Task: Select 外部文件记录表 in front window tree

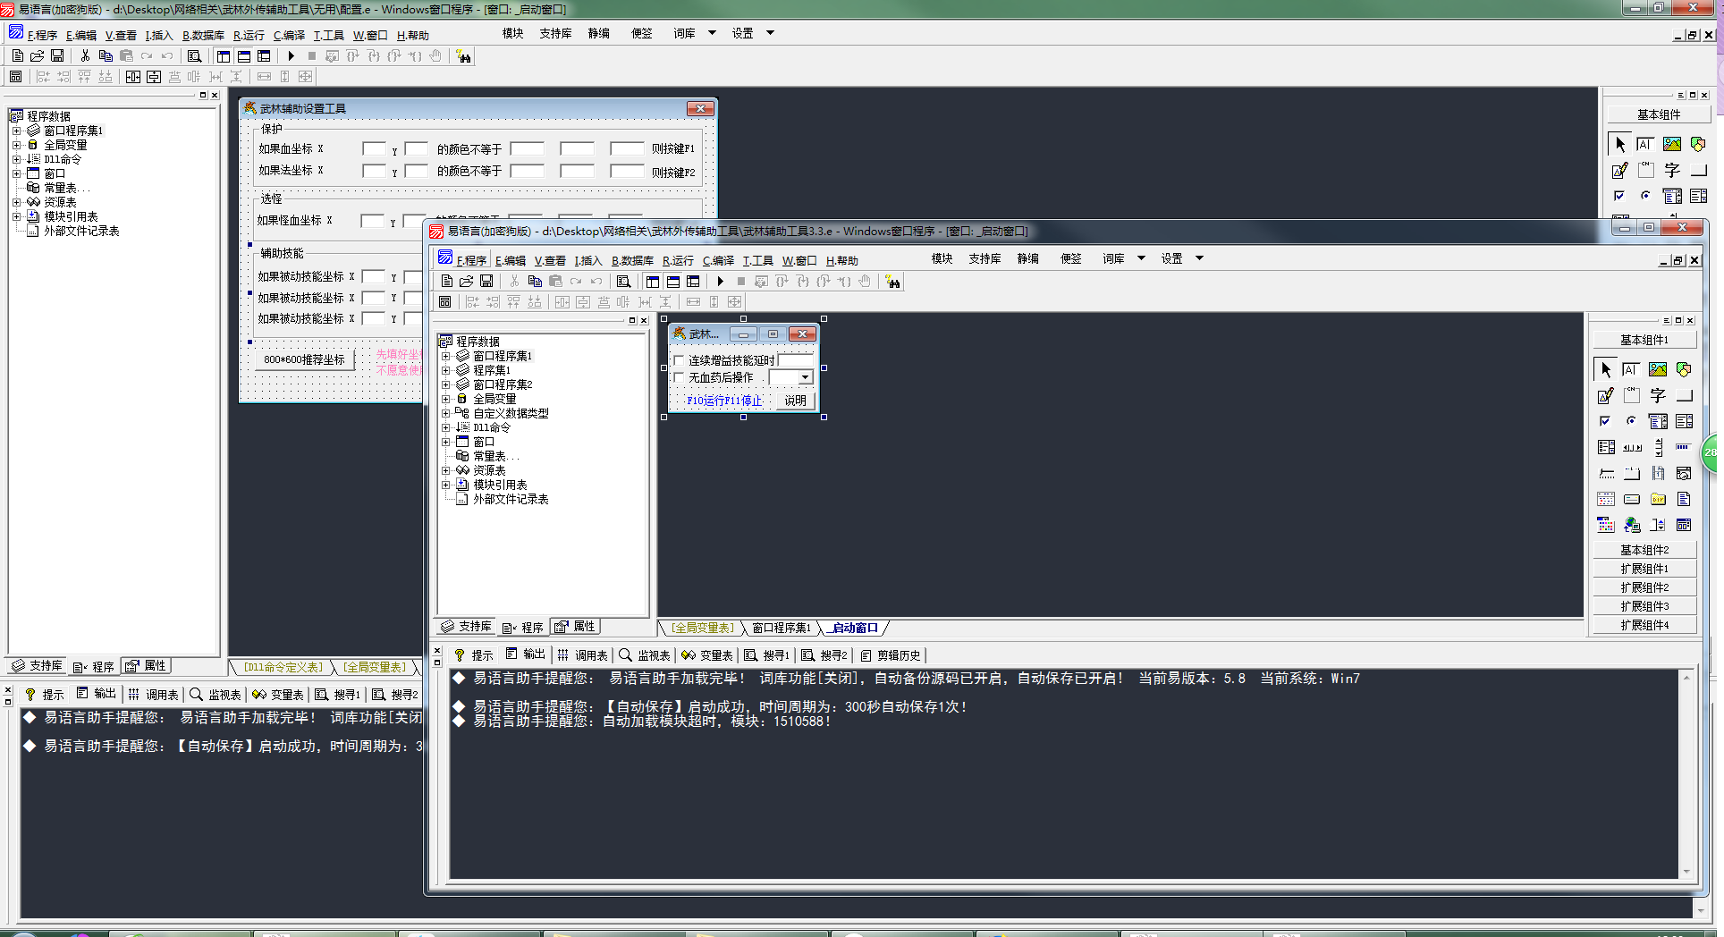Action: coord(511,499)
